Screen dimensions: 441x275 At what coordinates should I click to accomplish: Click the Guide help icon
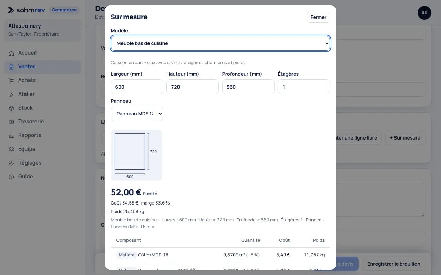pos(11,177)
